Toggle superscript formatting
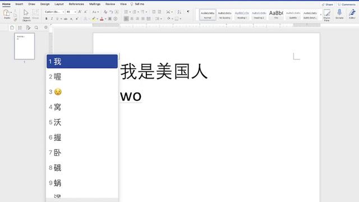Image resolution: width=359 pixels, height=202 pixels. coord(77,19)
